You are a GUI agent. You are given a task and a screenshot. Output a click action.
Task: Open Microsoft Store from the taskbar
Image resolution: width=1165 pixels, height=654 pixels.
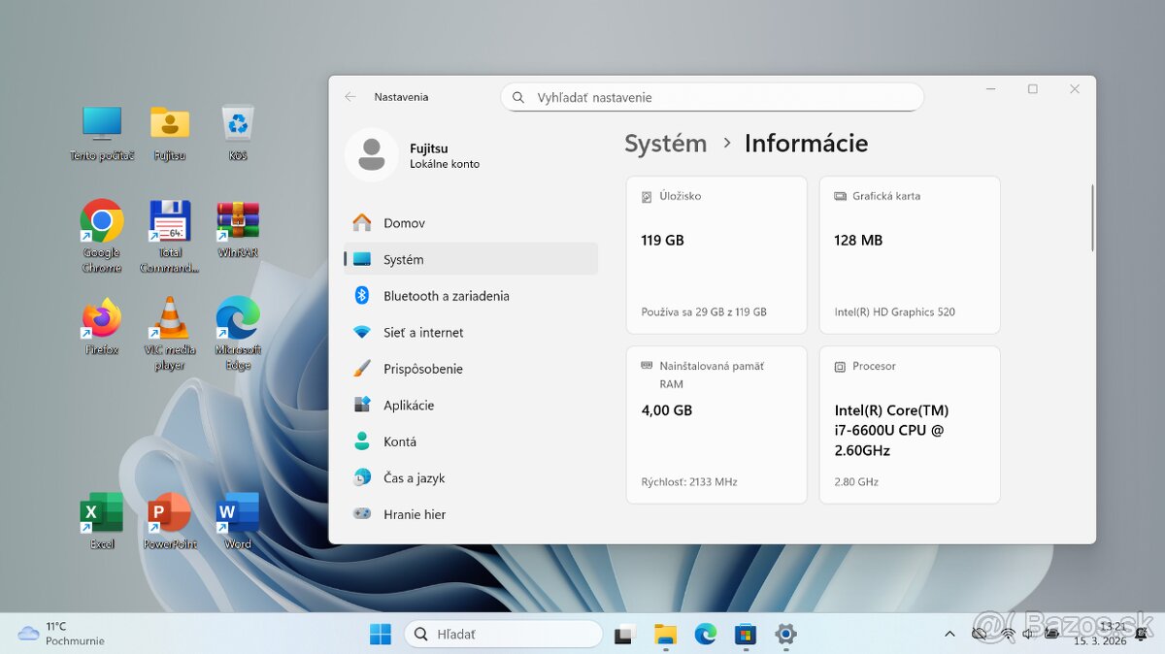745,634
